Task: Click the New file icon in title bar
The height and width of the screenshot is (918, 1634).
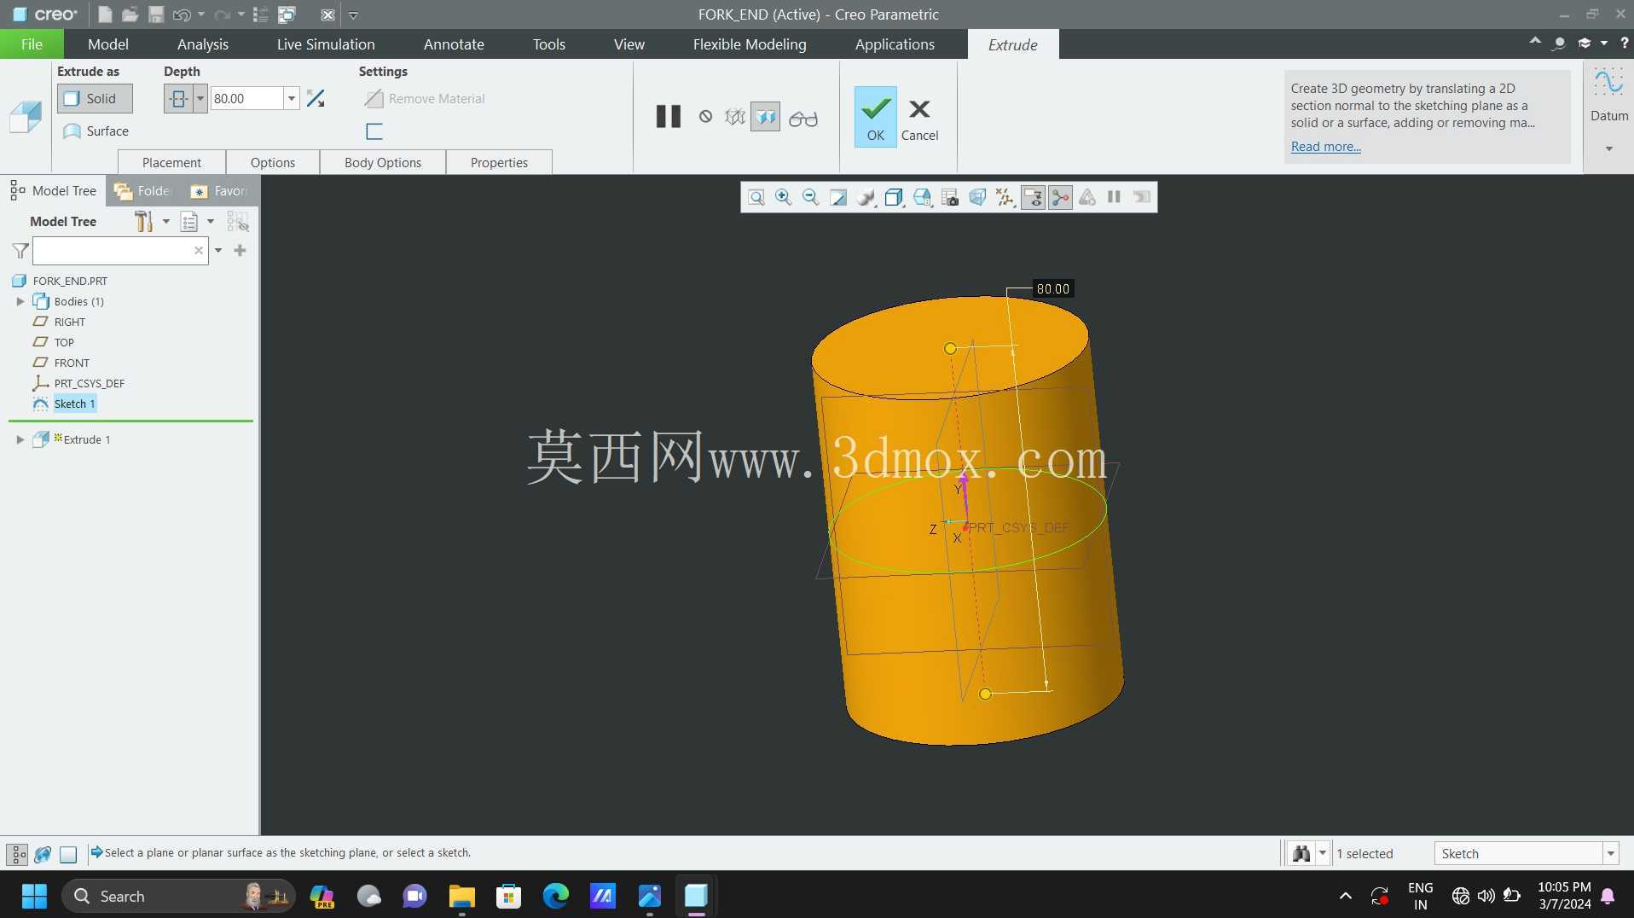Action: (x=105, y=15)
